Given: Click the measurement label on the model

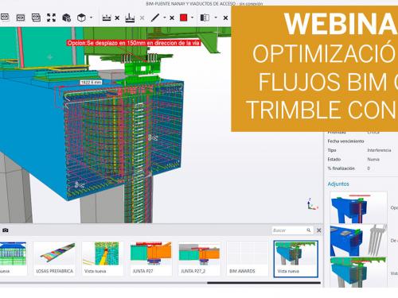Looking at the screenshot, I should pyautogui.click(x=91, y=83).
